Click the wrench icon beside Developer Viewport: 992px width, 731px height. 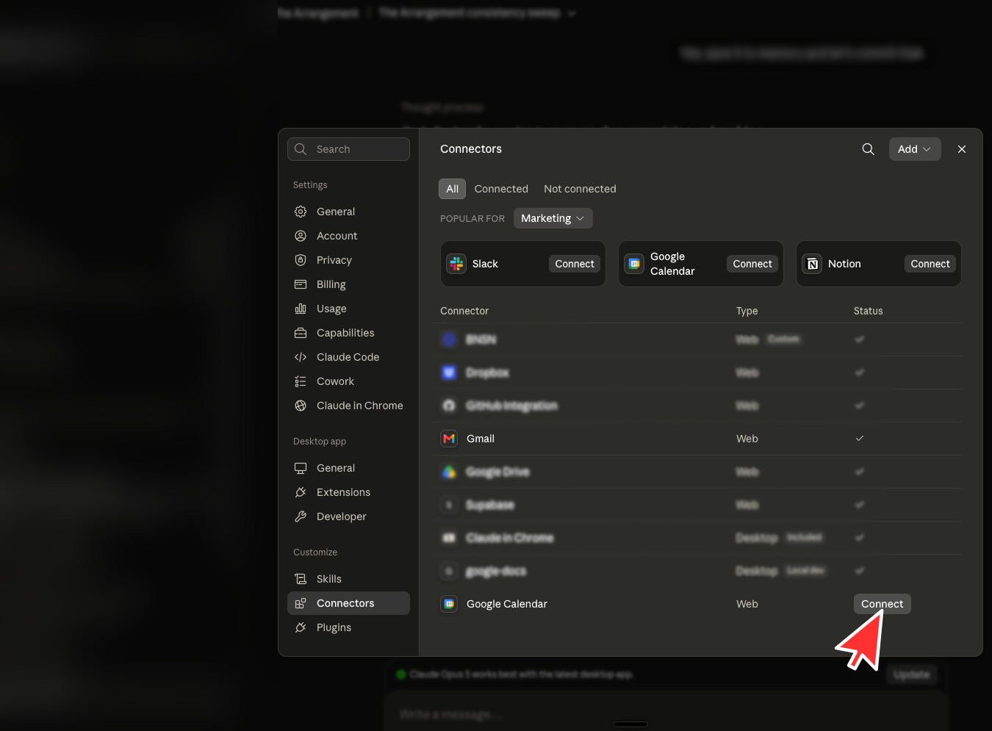point(301,516)
